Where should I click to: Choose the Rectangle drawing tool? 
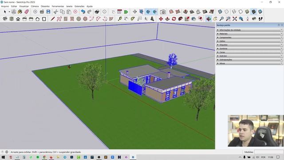point(66,19)
